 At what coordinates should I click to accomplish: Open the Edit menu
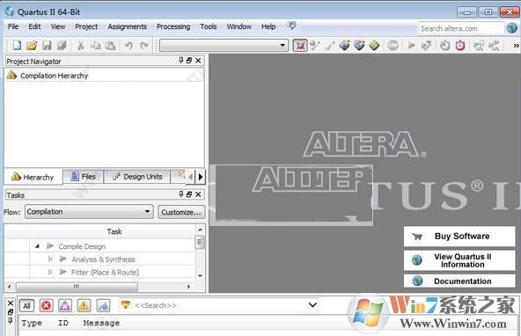[34, 26]
